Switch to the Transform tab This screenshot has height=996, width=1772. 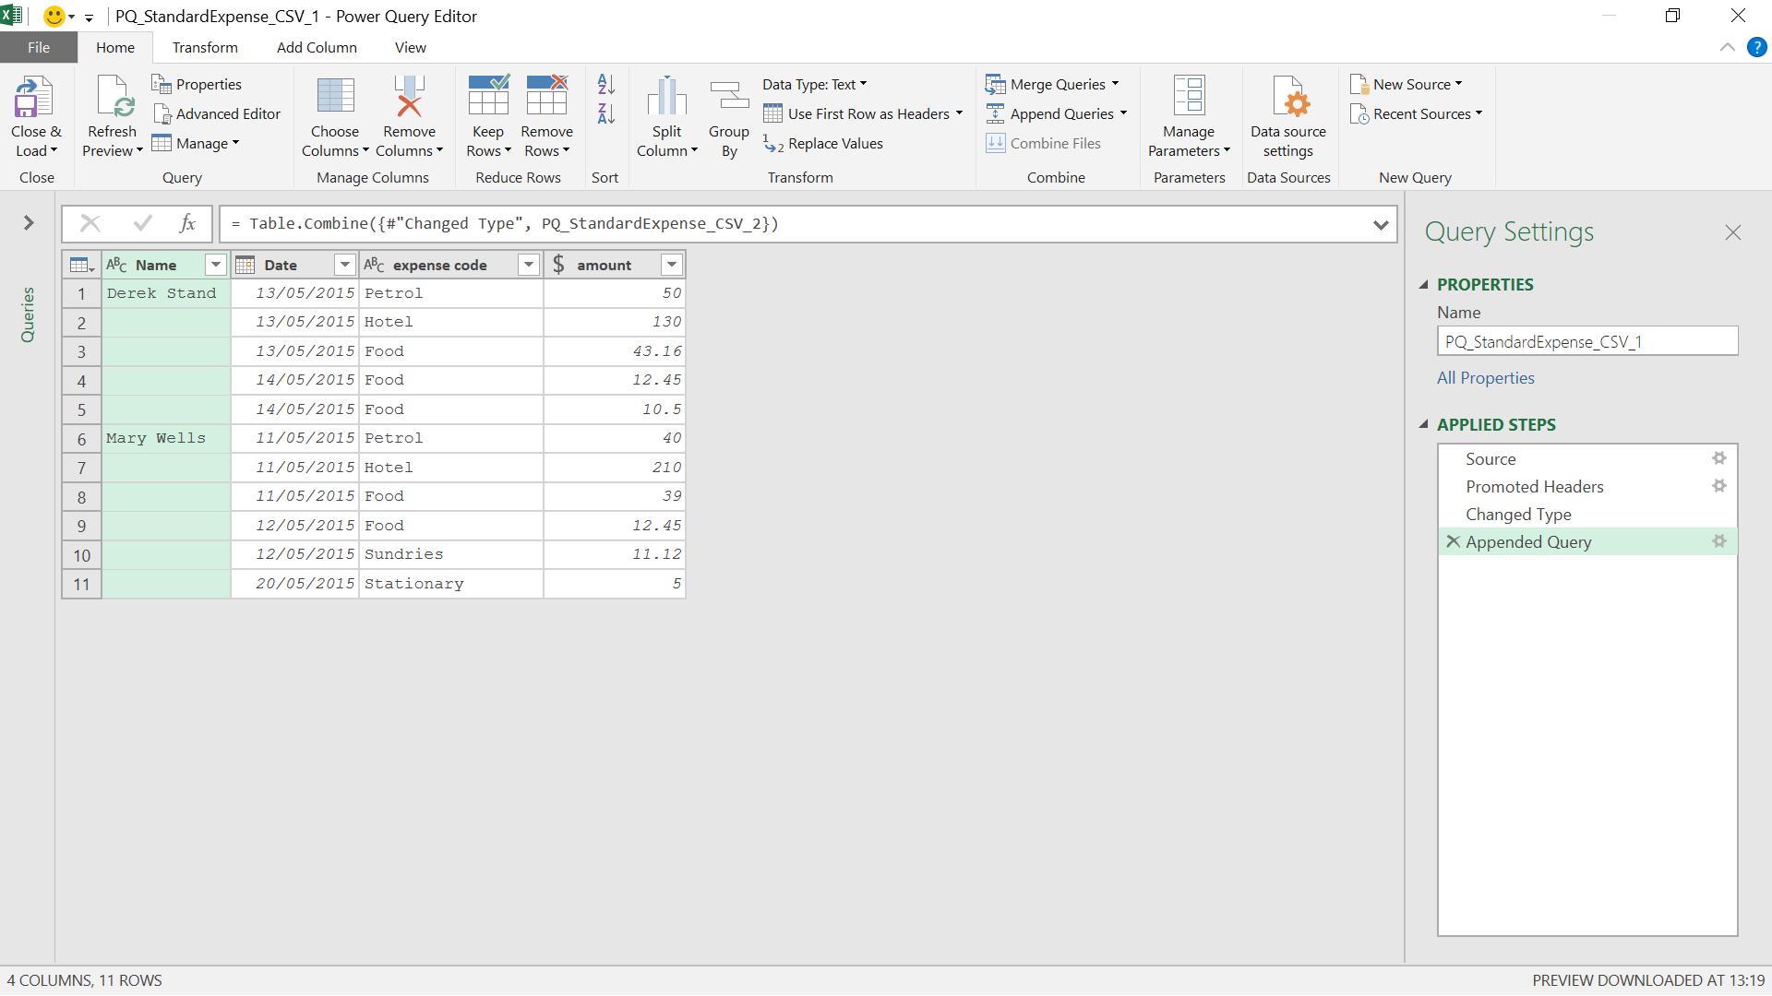point(205,47)
